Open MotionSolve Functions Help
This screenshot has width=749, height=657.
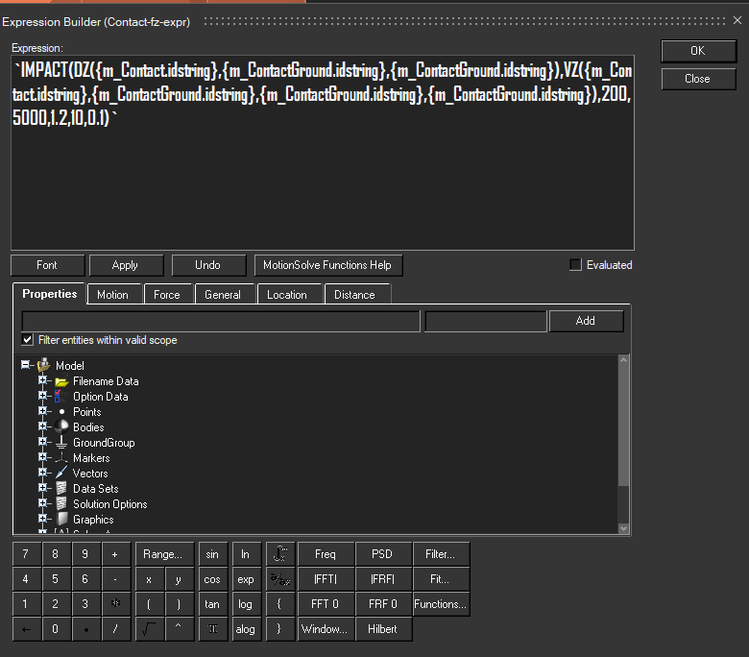tap(327, 265)
